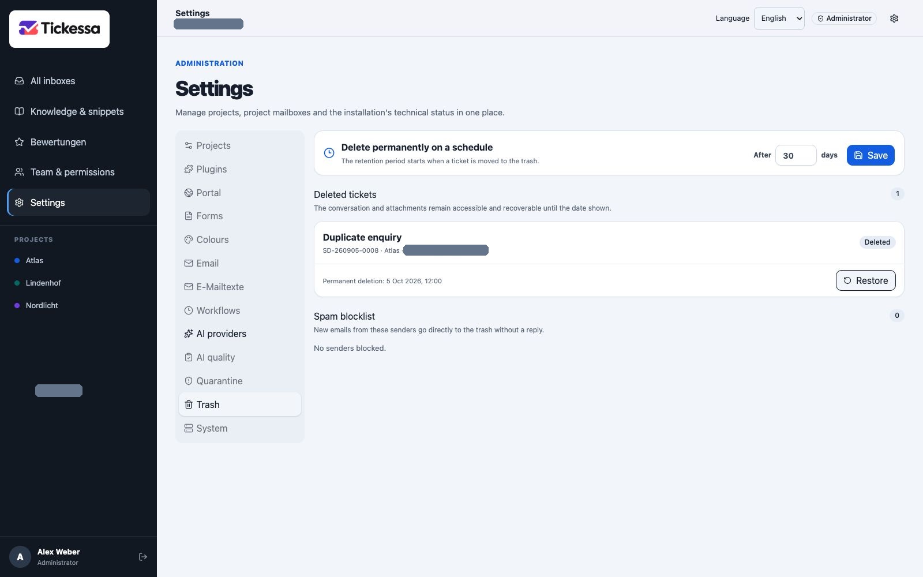Click the AI providers sparkle icon

tap(189, 334)
